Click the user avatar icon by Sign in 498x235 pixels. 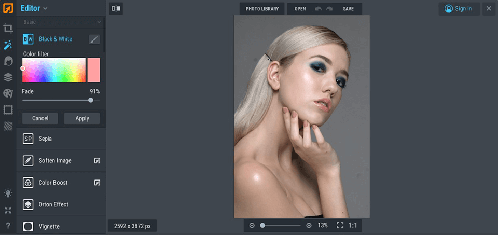click(448, 9)
